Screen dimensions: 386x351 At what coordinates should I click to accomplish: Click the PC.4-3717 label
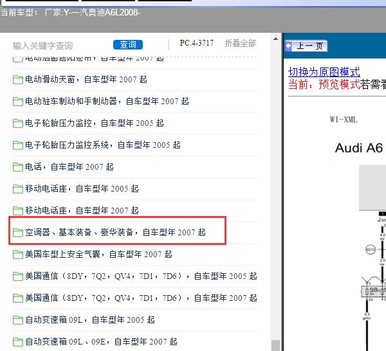point(197,43)
